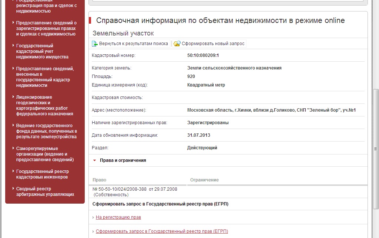Click the 'Зарегистрированы' rights status
Screen dimensions: 379x238
pyautogui.click(x=208, y=123)
